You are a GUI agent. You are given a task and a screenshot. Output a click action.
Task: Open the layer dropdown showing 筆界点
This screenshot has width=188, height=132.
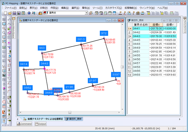pyautogui.click(x=86, y=13)
